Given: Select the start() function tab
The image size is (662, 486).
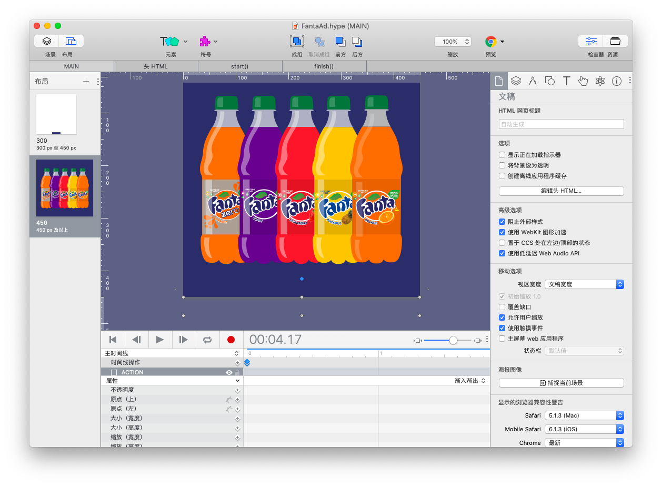Looking at the screenshot, I should 239,66.
